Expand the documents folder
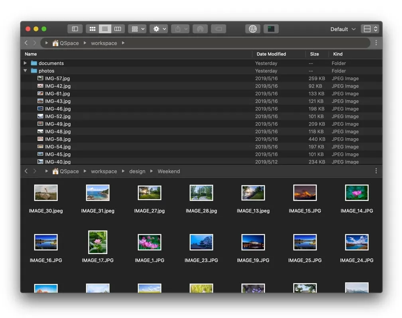Viewport: 402px width, 318px height. pos(26,63)
